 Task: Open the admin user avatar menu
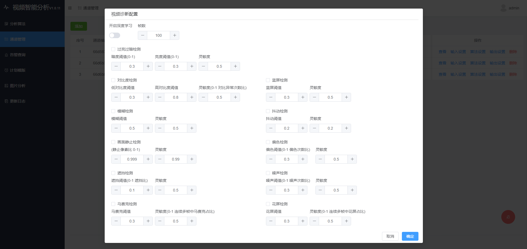pyautogui.click(x=504, y=8)
